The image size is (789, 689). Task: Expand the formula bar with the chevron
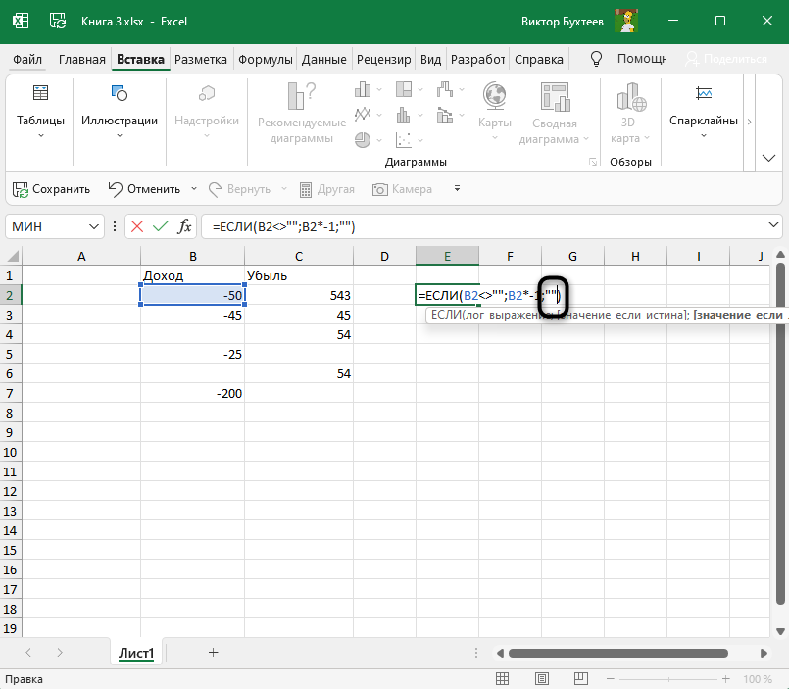click(x=774, y=226)
